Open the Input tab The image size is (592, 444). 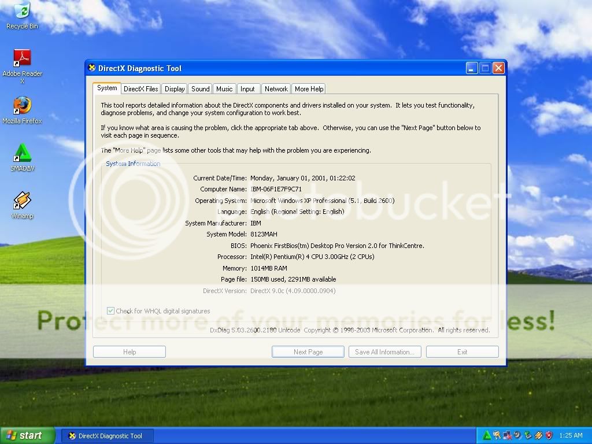tap(247, 89)
